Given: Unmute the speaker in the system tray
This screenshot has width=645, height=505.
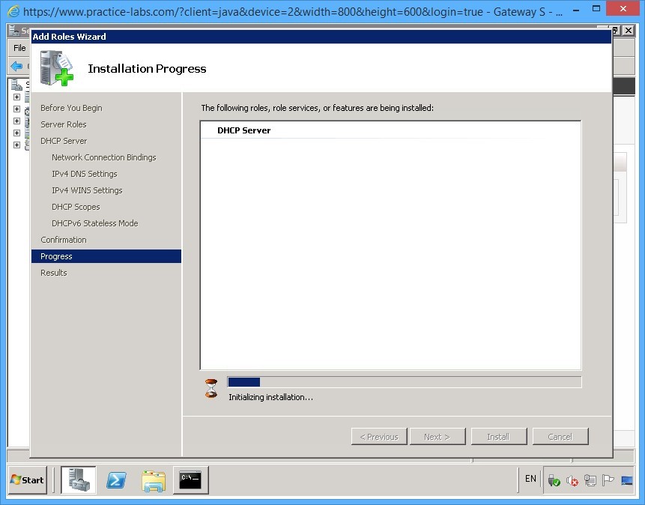Looking at the screenshot, I should click(x=572, y=480).
